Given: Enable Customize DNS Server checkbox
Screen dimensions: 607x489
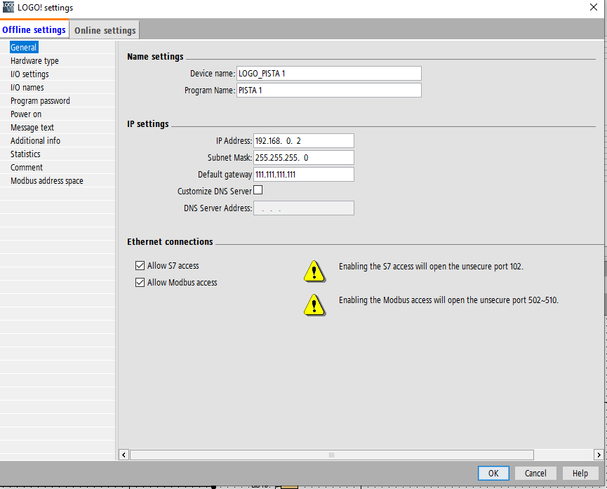Looking at the screenshot, I should pyautogui.click(x=258, y=190).
